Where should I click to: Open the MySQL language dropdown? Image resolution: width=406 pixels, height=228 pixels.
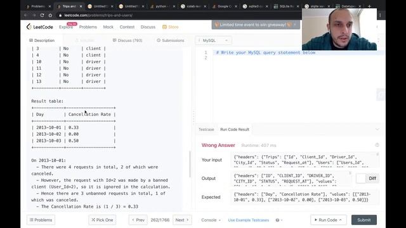(x=213, y=41)
